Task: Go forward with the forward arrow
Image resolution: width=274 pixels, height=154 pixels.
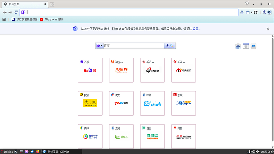Action: 10,12
